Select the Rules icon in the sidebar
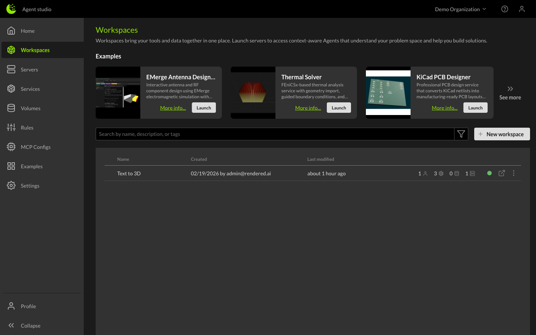 pyautogui.click(x=11, y=127)
